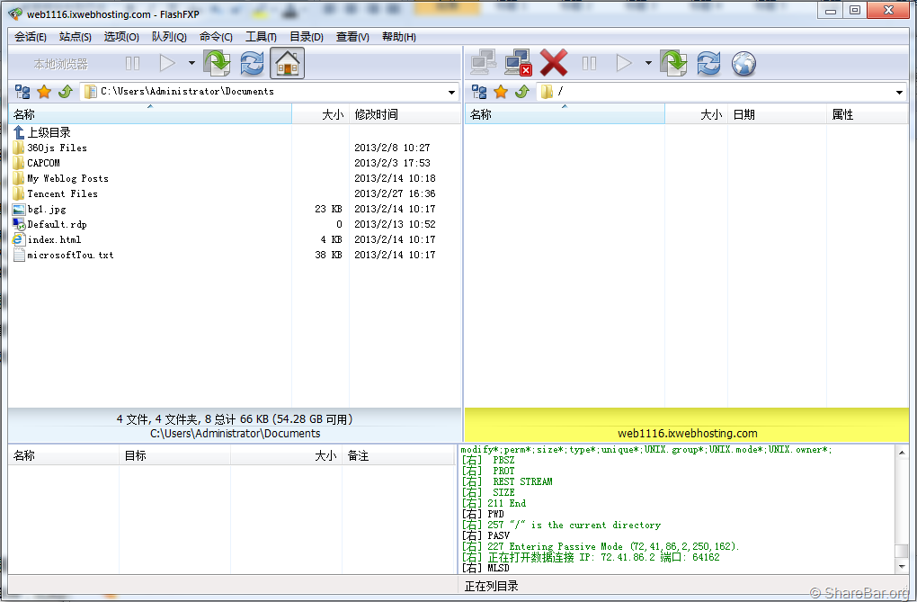Click the red X abort icon

tap(554, 63)
